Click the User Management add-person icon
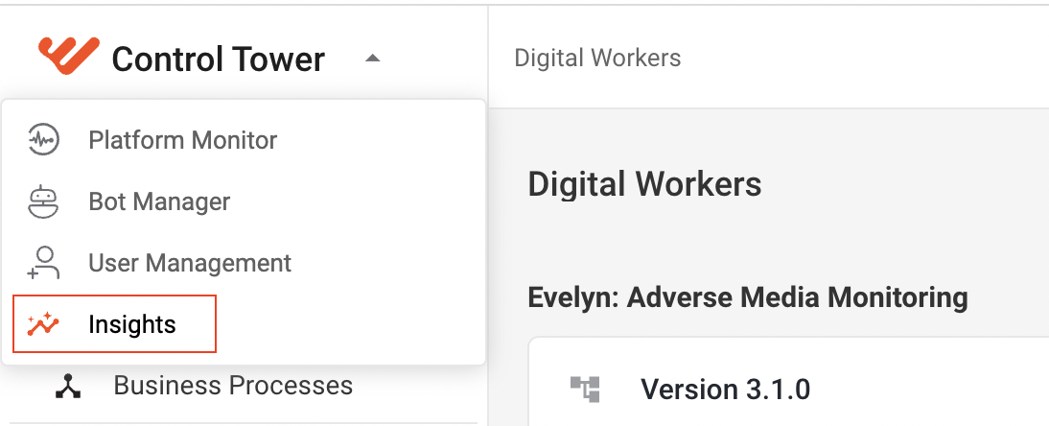Screen dimensions: 1049x426 point(43,263)
